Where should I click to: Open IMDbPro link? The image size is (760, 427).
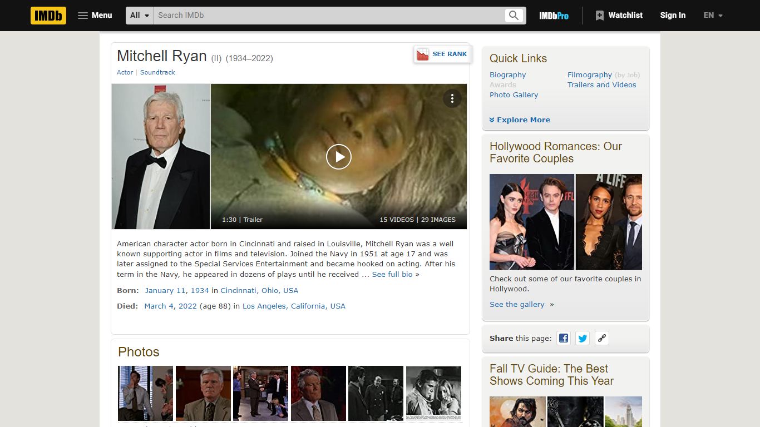point(554,16)
